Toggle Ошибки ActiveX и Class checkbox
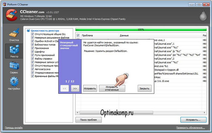Viewport: 212px width, 133px height. (x=32, y=41)
